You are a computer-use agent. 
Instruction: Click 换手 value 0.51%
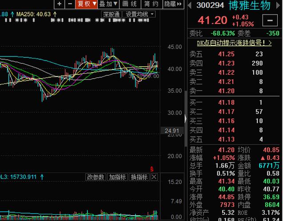pyautogui.click(x=226, y=173)
